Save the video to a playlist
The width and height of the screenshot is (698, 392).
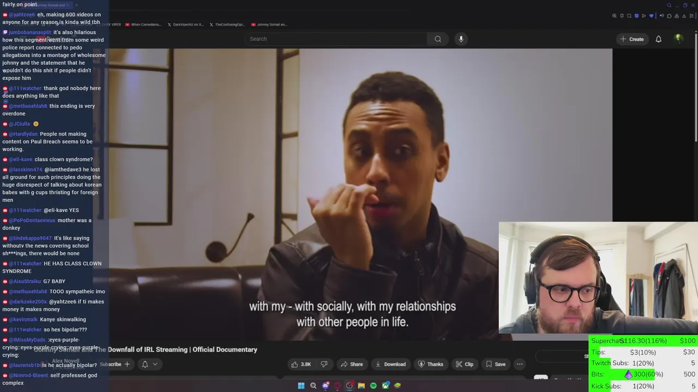click(x=496, y=364)
